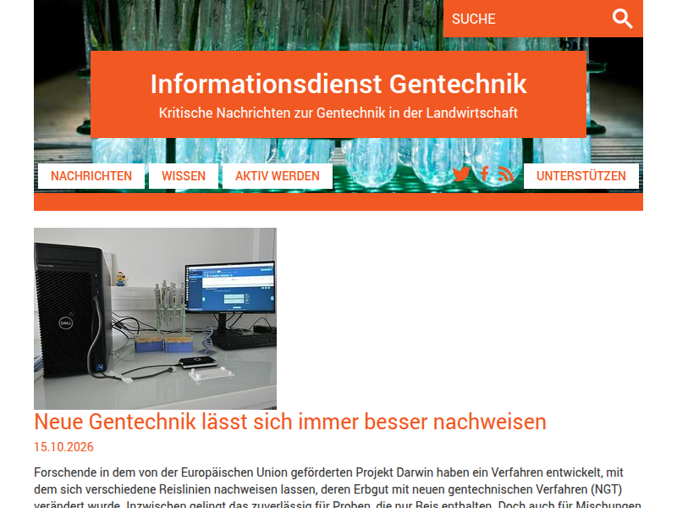Click the date text '15.10.2026'

pos(64,447)
